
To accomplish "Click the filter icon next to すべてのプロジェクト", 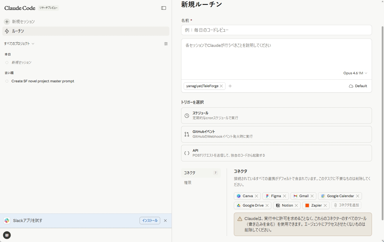I will [x=166, y=44].
